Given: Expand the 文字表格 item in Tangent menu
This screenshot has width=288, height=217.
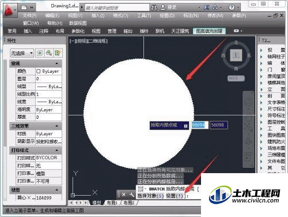Looking at the screenshot, I should pos(261,102).
